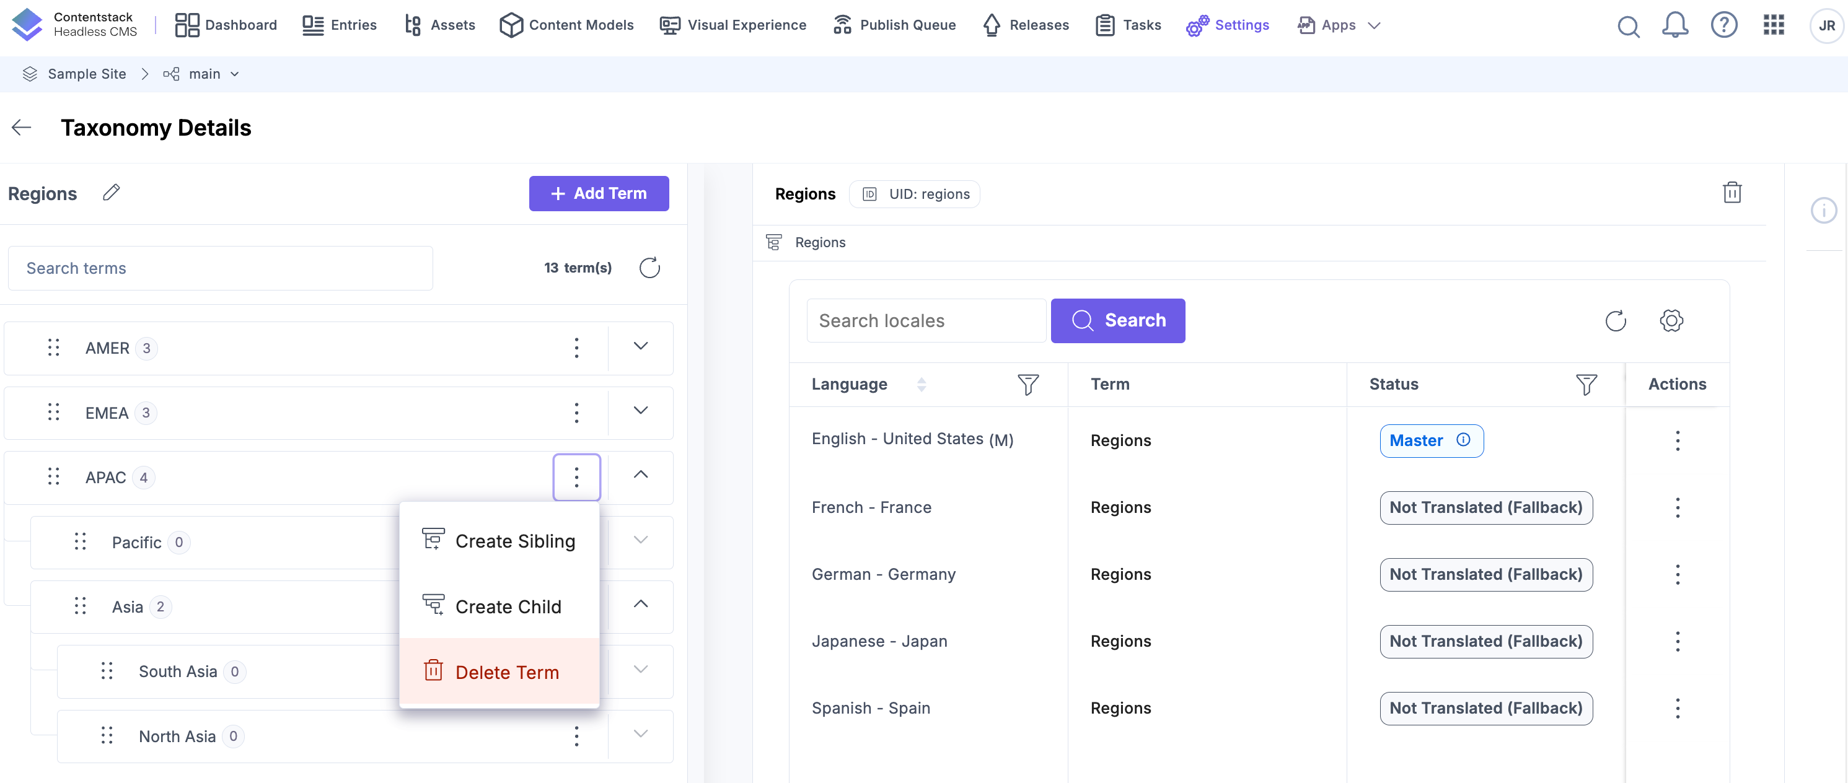Edit the Regions taxonomy name pencil icon
This screenshot has width=1848, height=783.
click(x=111, y=193)
